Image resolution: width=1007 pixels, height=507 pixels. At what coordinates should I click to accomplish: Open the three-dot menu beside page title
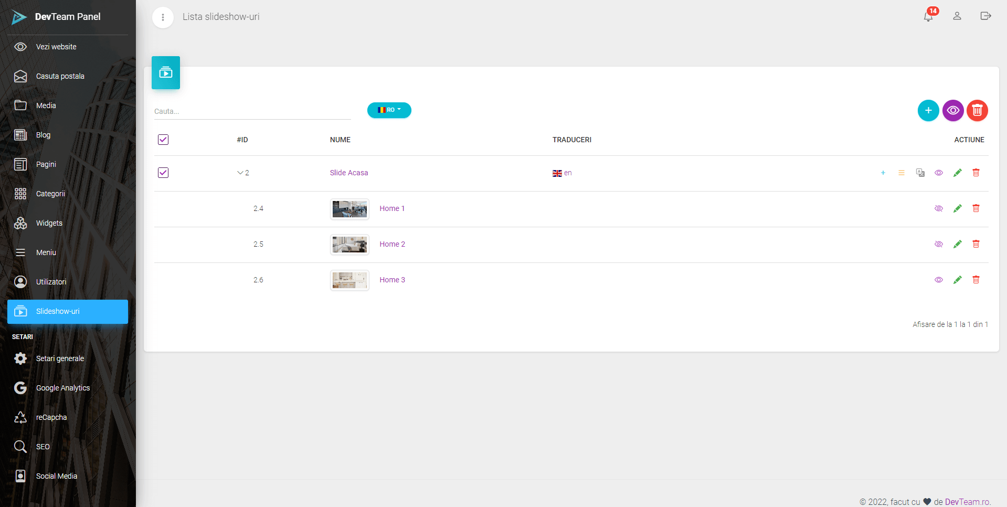(x=163, y=17)
